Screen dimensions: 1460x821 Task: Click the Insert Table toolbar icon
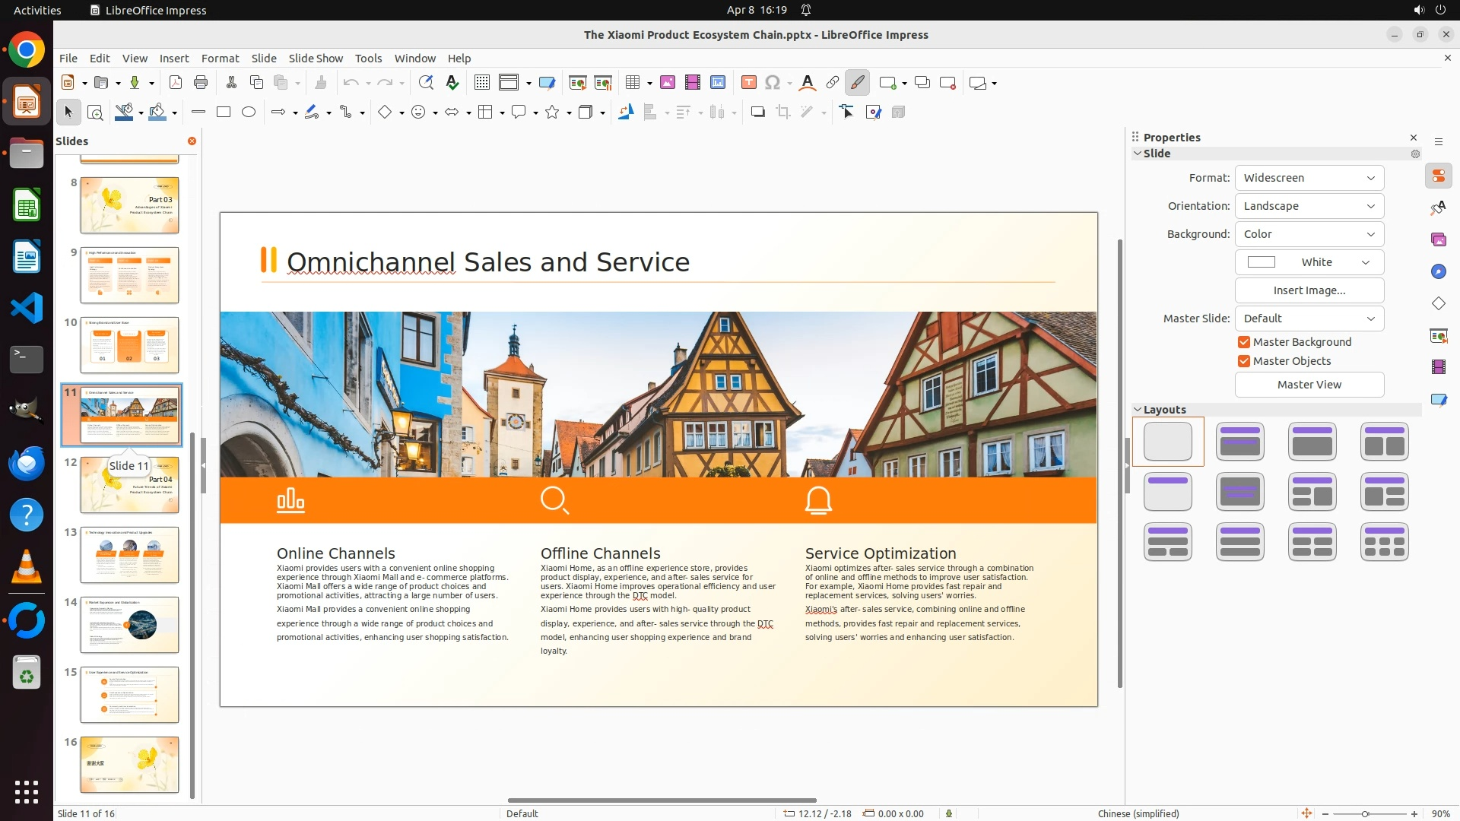tap(632, 83)
